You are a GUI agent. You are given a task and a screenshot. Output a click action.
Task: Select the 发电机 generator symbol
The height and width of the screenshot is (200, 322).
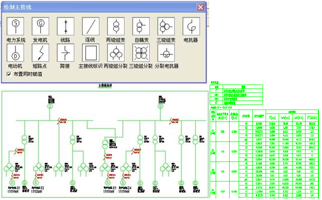(x=40, y=26)
